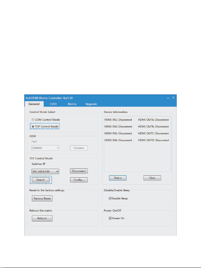
Task: Select the General tab
Action: tap(34, 104)
